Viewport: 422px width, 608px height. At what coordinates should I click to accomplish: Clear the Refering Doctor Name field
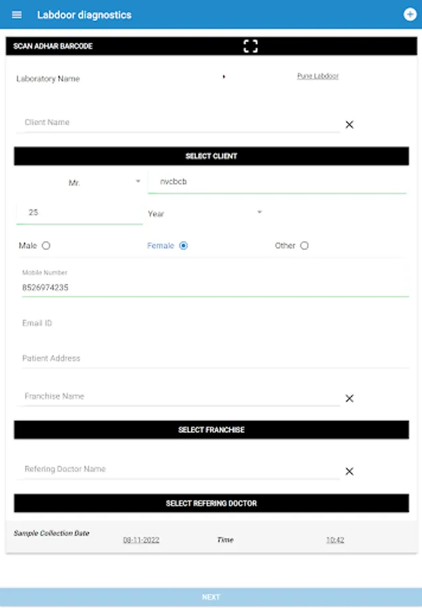(x=349, y=472)
